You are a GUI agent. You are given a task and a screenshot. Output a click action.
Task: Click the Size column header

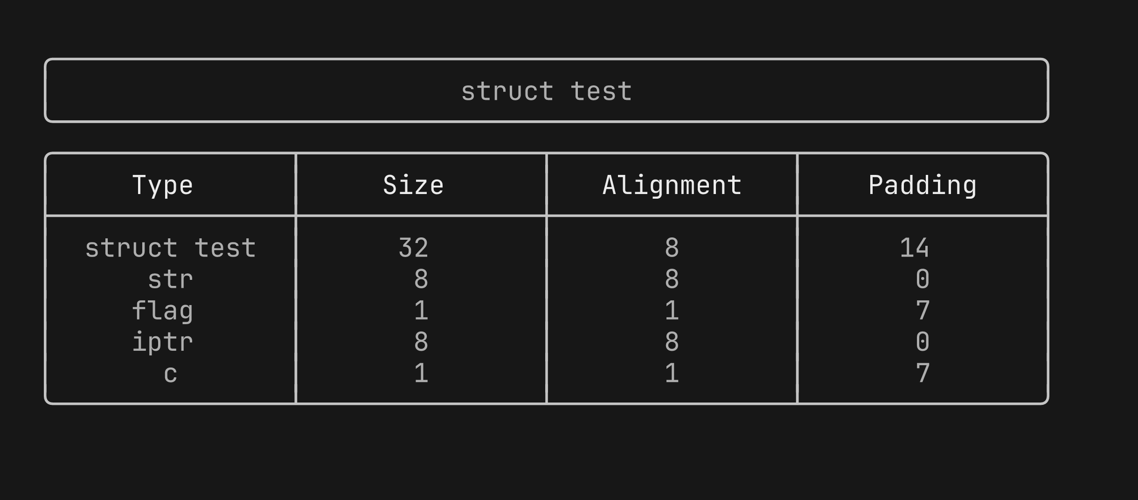413,185
